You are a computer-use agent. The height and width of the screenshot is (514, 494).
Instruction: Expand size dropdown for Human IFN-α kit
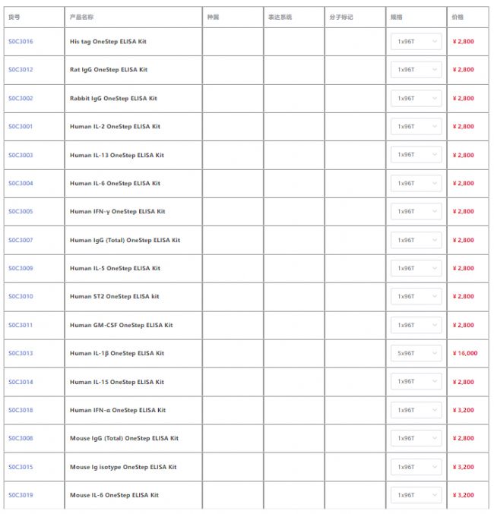pos(416,411)
